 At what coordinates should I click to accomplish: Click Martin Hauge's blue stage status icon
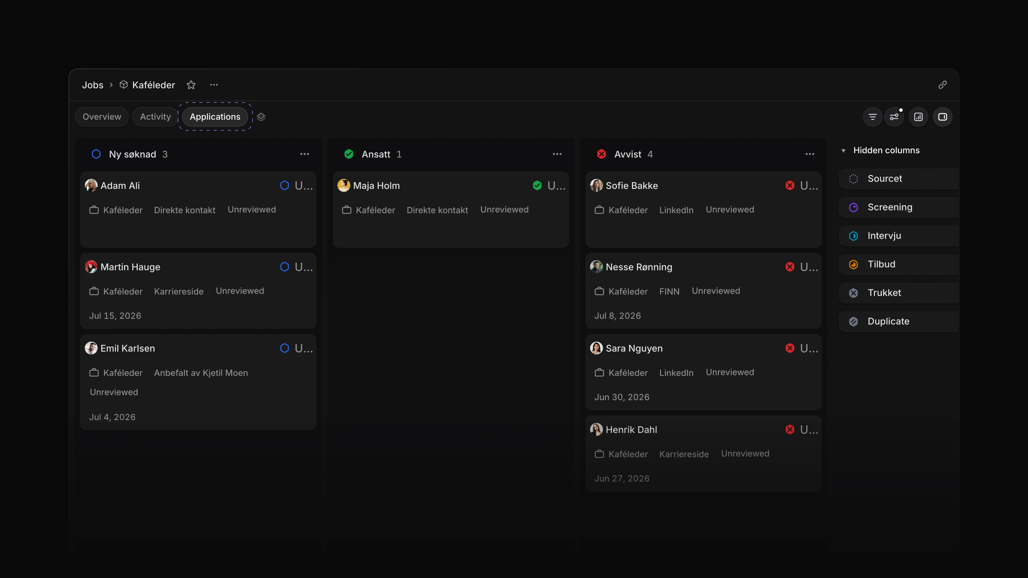pyautogui.click(x=285, y=267)
